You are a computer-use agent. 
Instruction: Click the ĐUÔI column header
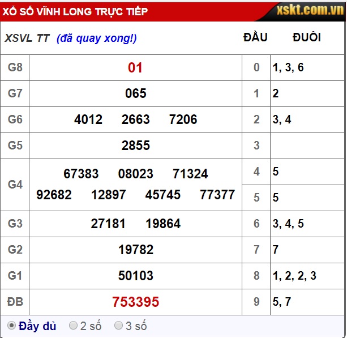[307, 37]
